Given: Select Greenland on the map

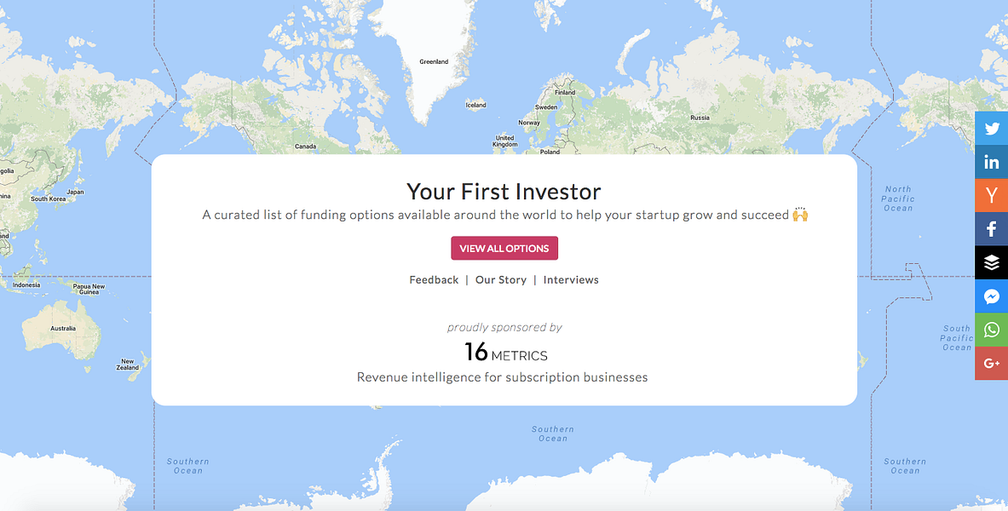Looking at the screenshot, I should coord(433,61).
